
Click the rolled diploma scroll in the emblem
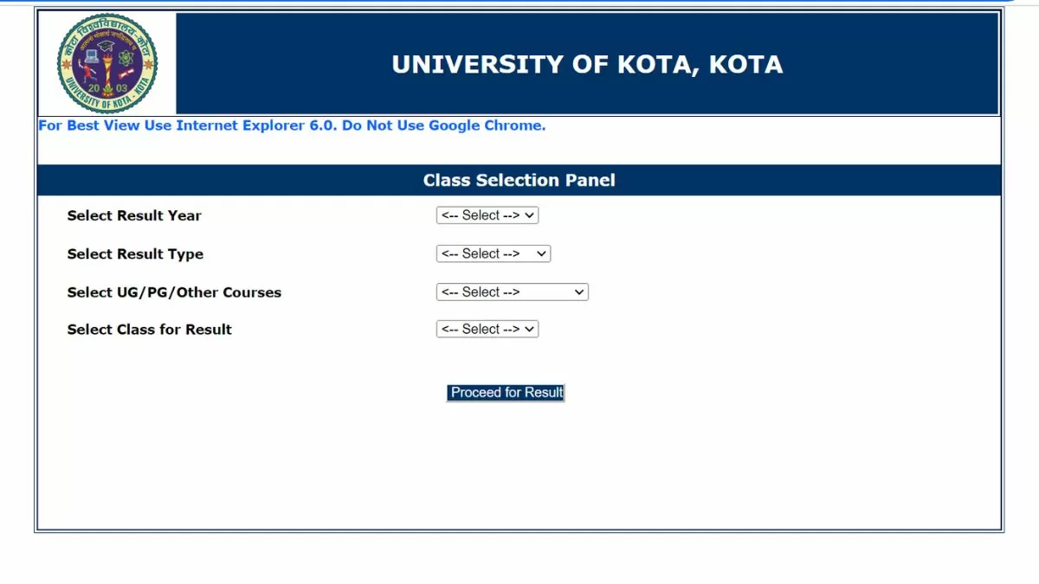(126, 74)
